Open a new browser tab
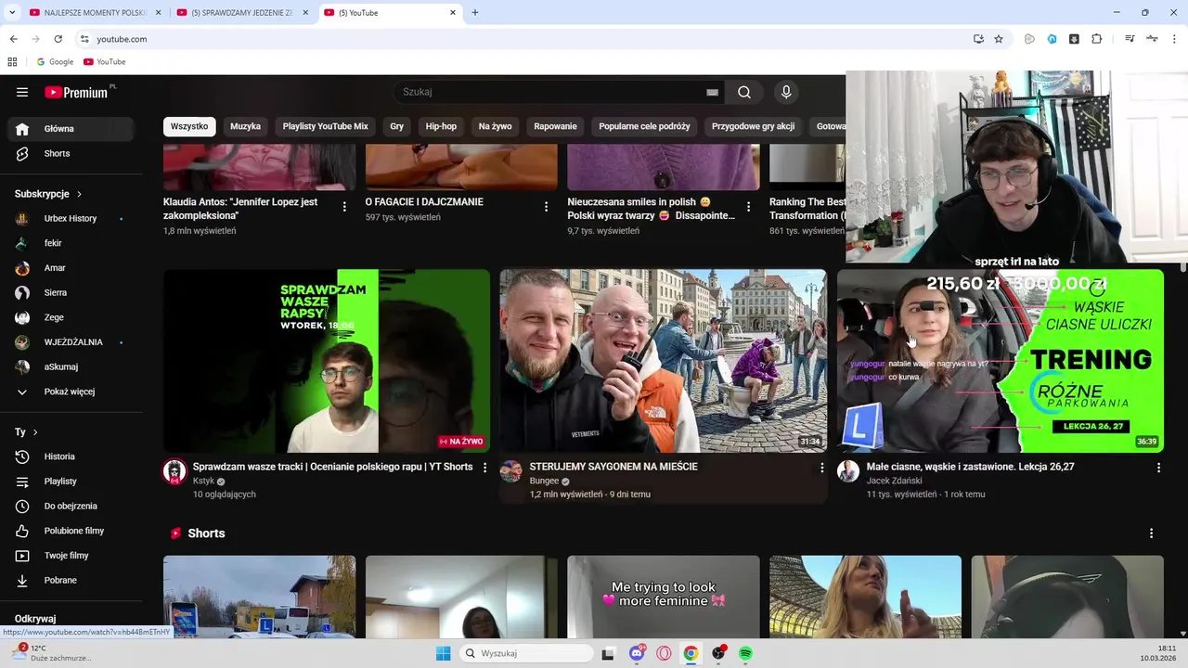Viewport: 1188px width, 668px height. pos(475,13)
